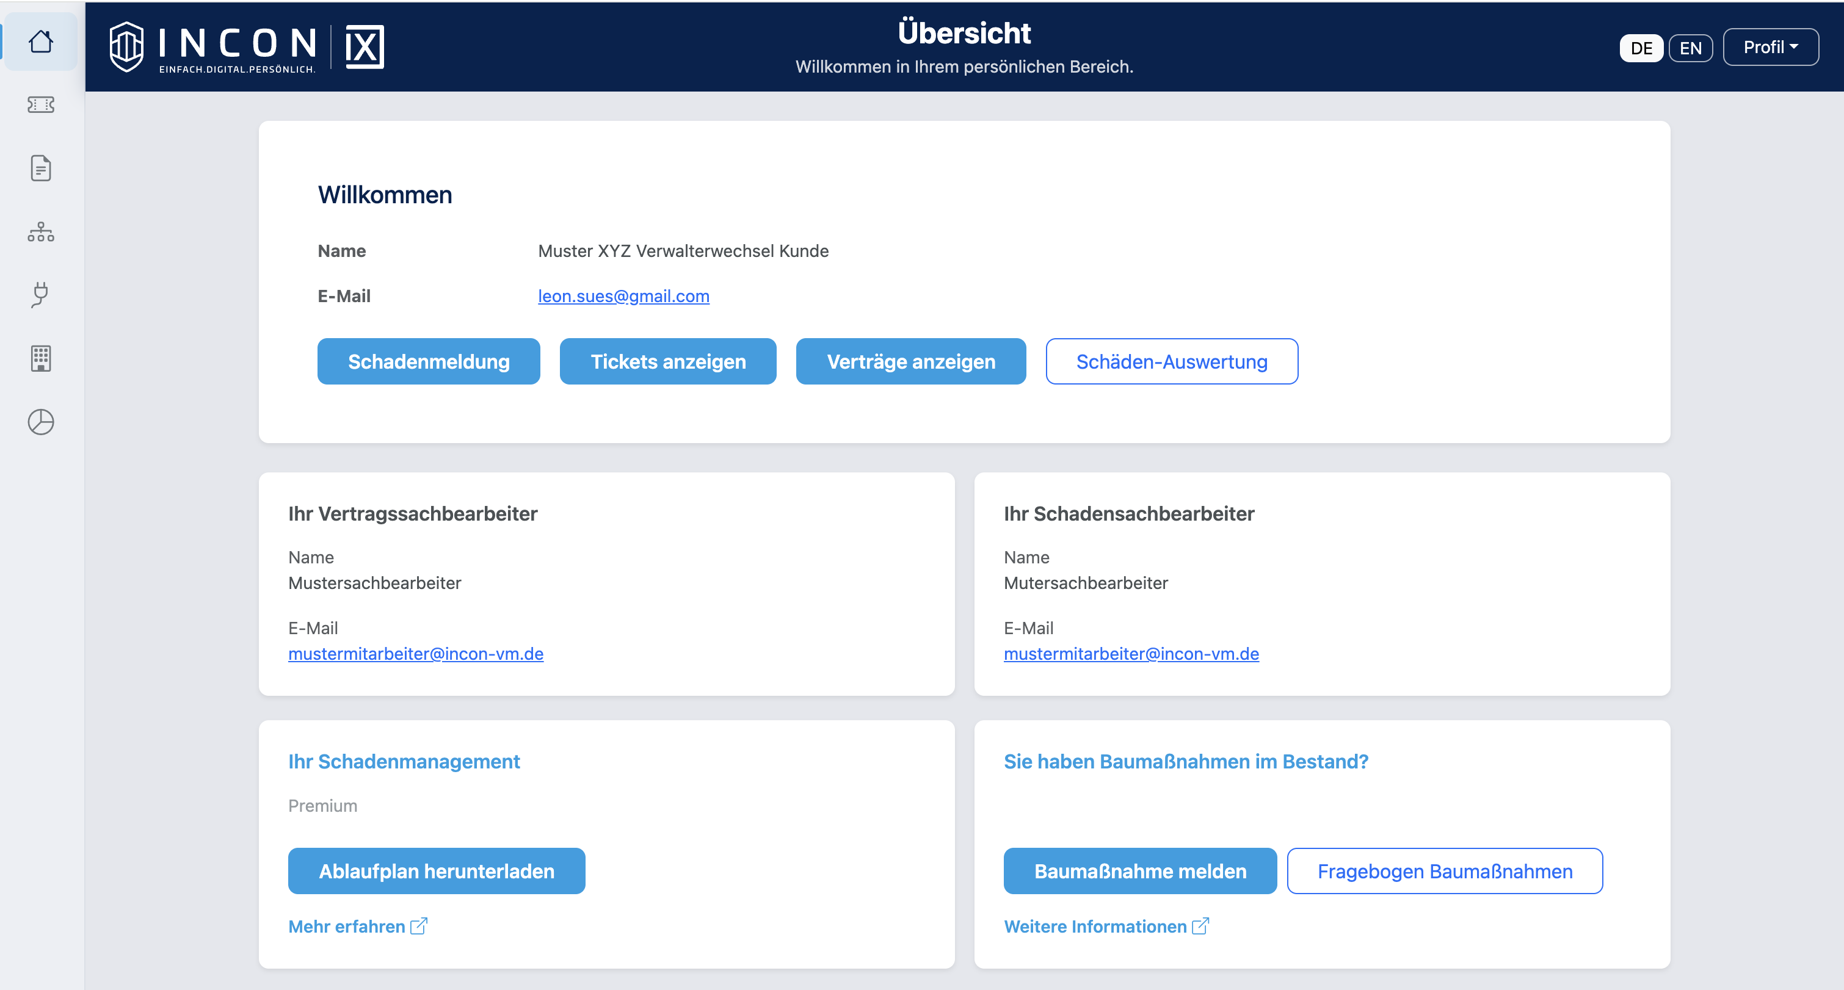Click the INCON wordmark text
1844x990 pixels.
pyautogui.click(x=237, y=42)
